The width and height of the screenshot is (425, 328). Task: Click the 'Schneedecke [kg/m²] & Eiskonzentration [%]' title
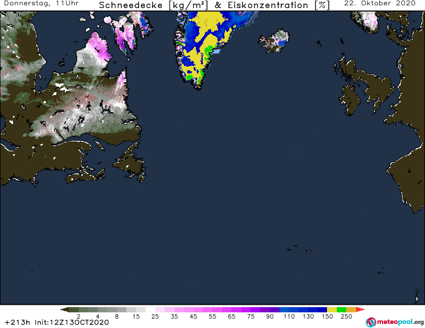214,5
